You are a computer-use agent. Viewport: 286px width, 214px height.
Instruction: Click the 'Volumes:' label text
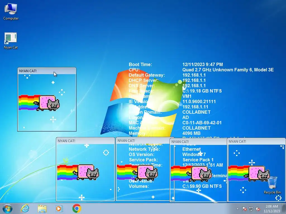click(x=139, y=186)
